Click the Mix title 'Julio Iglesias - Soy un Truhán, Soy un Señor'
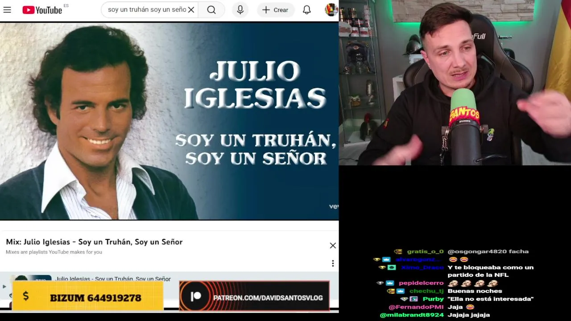Image resolution: width=571 pixels, height=321 pixels. 94,242
